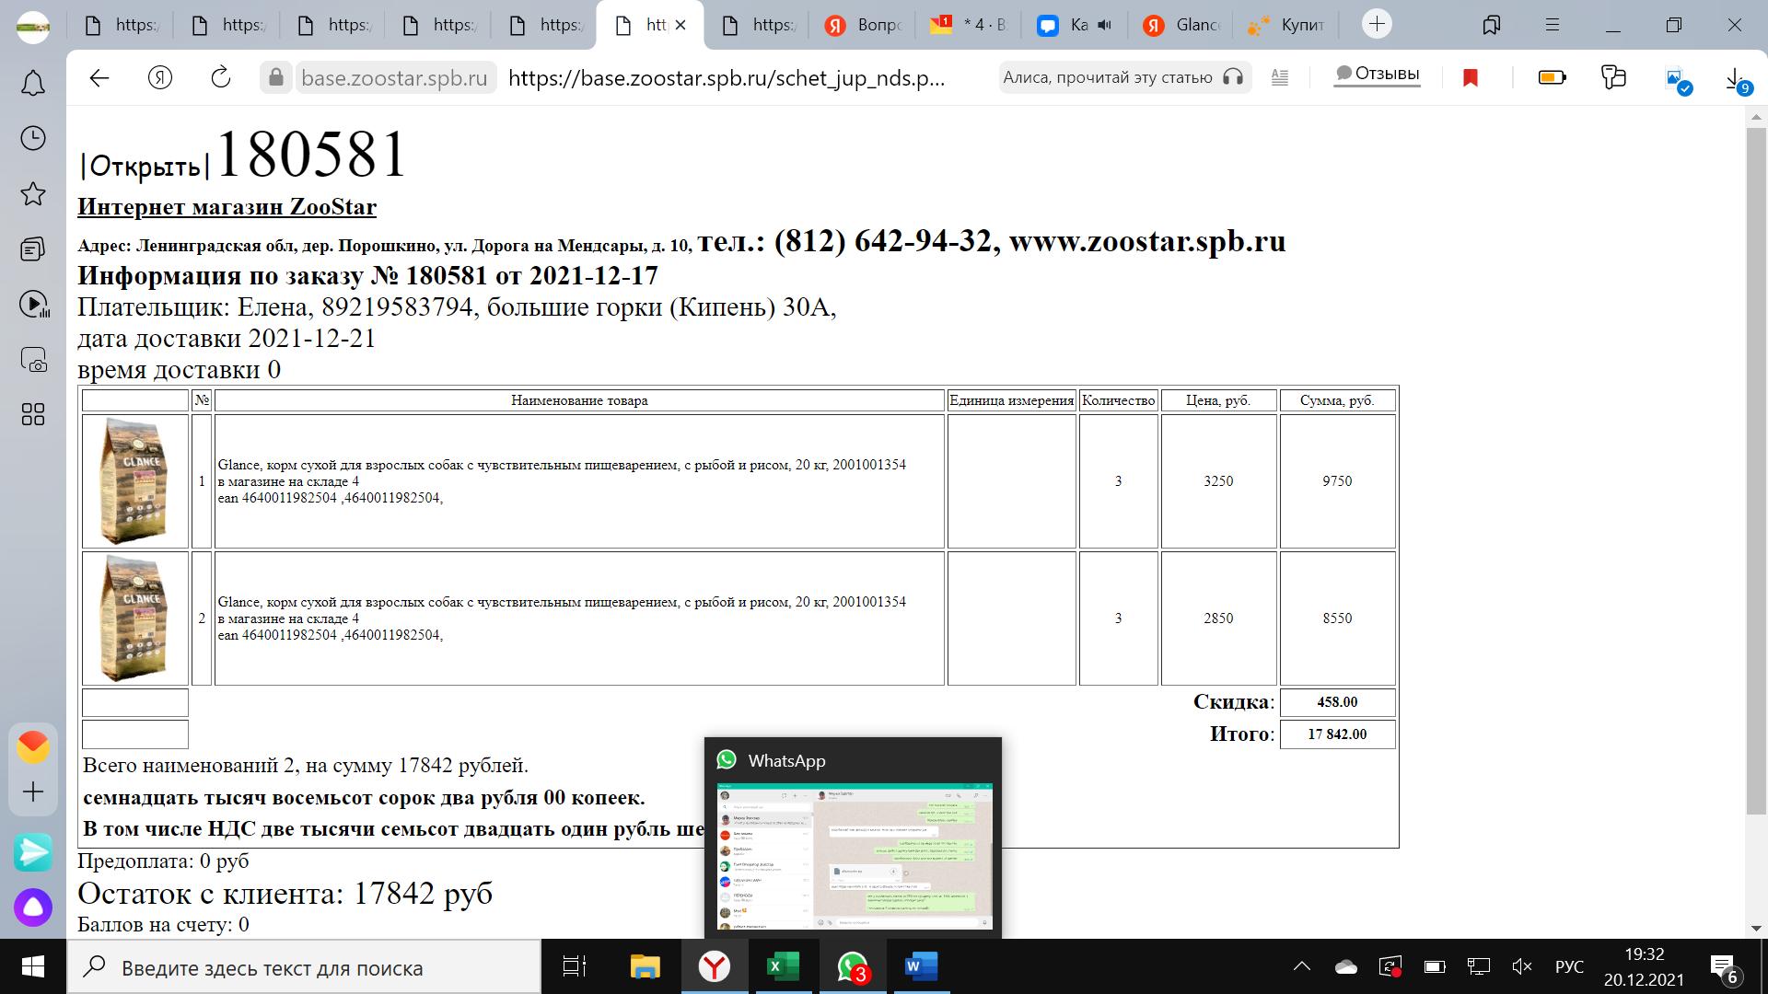Image resolution: width=1768 pixels, height=994 pixels.
Task: Open downloads list icon
Action: coord(1737,81)
